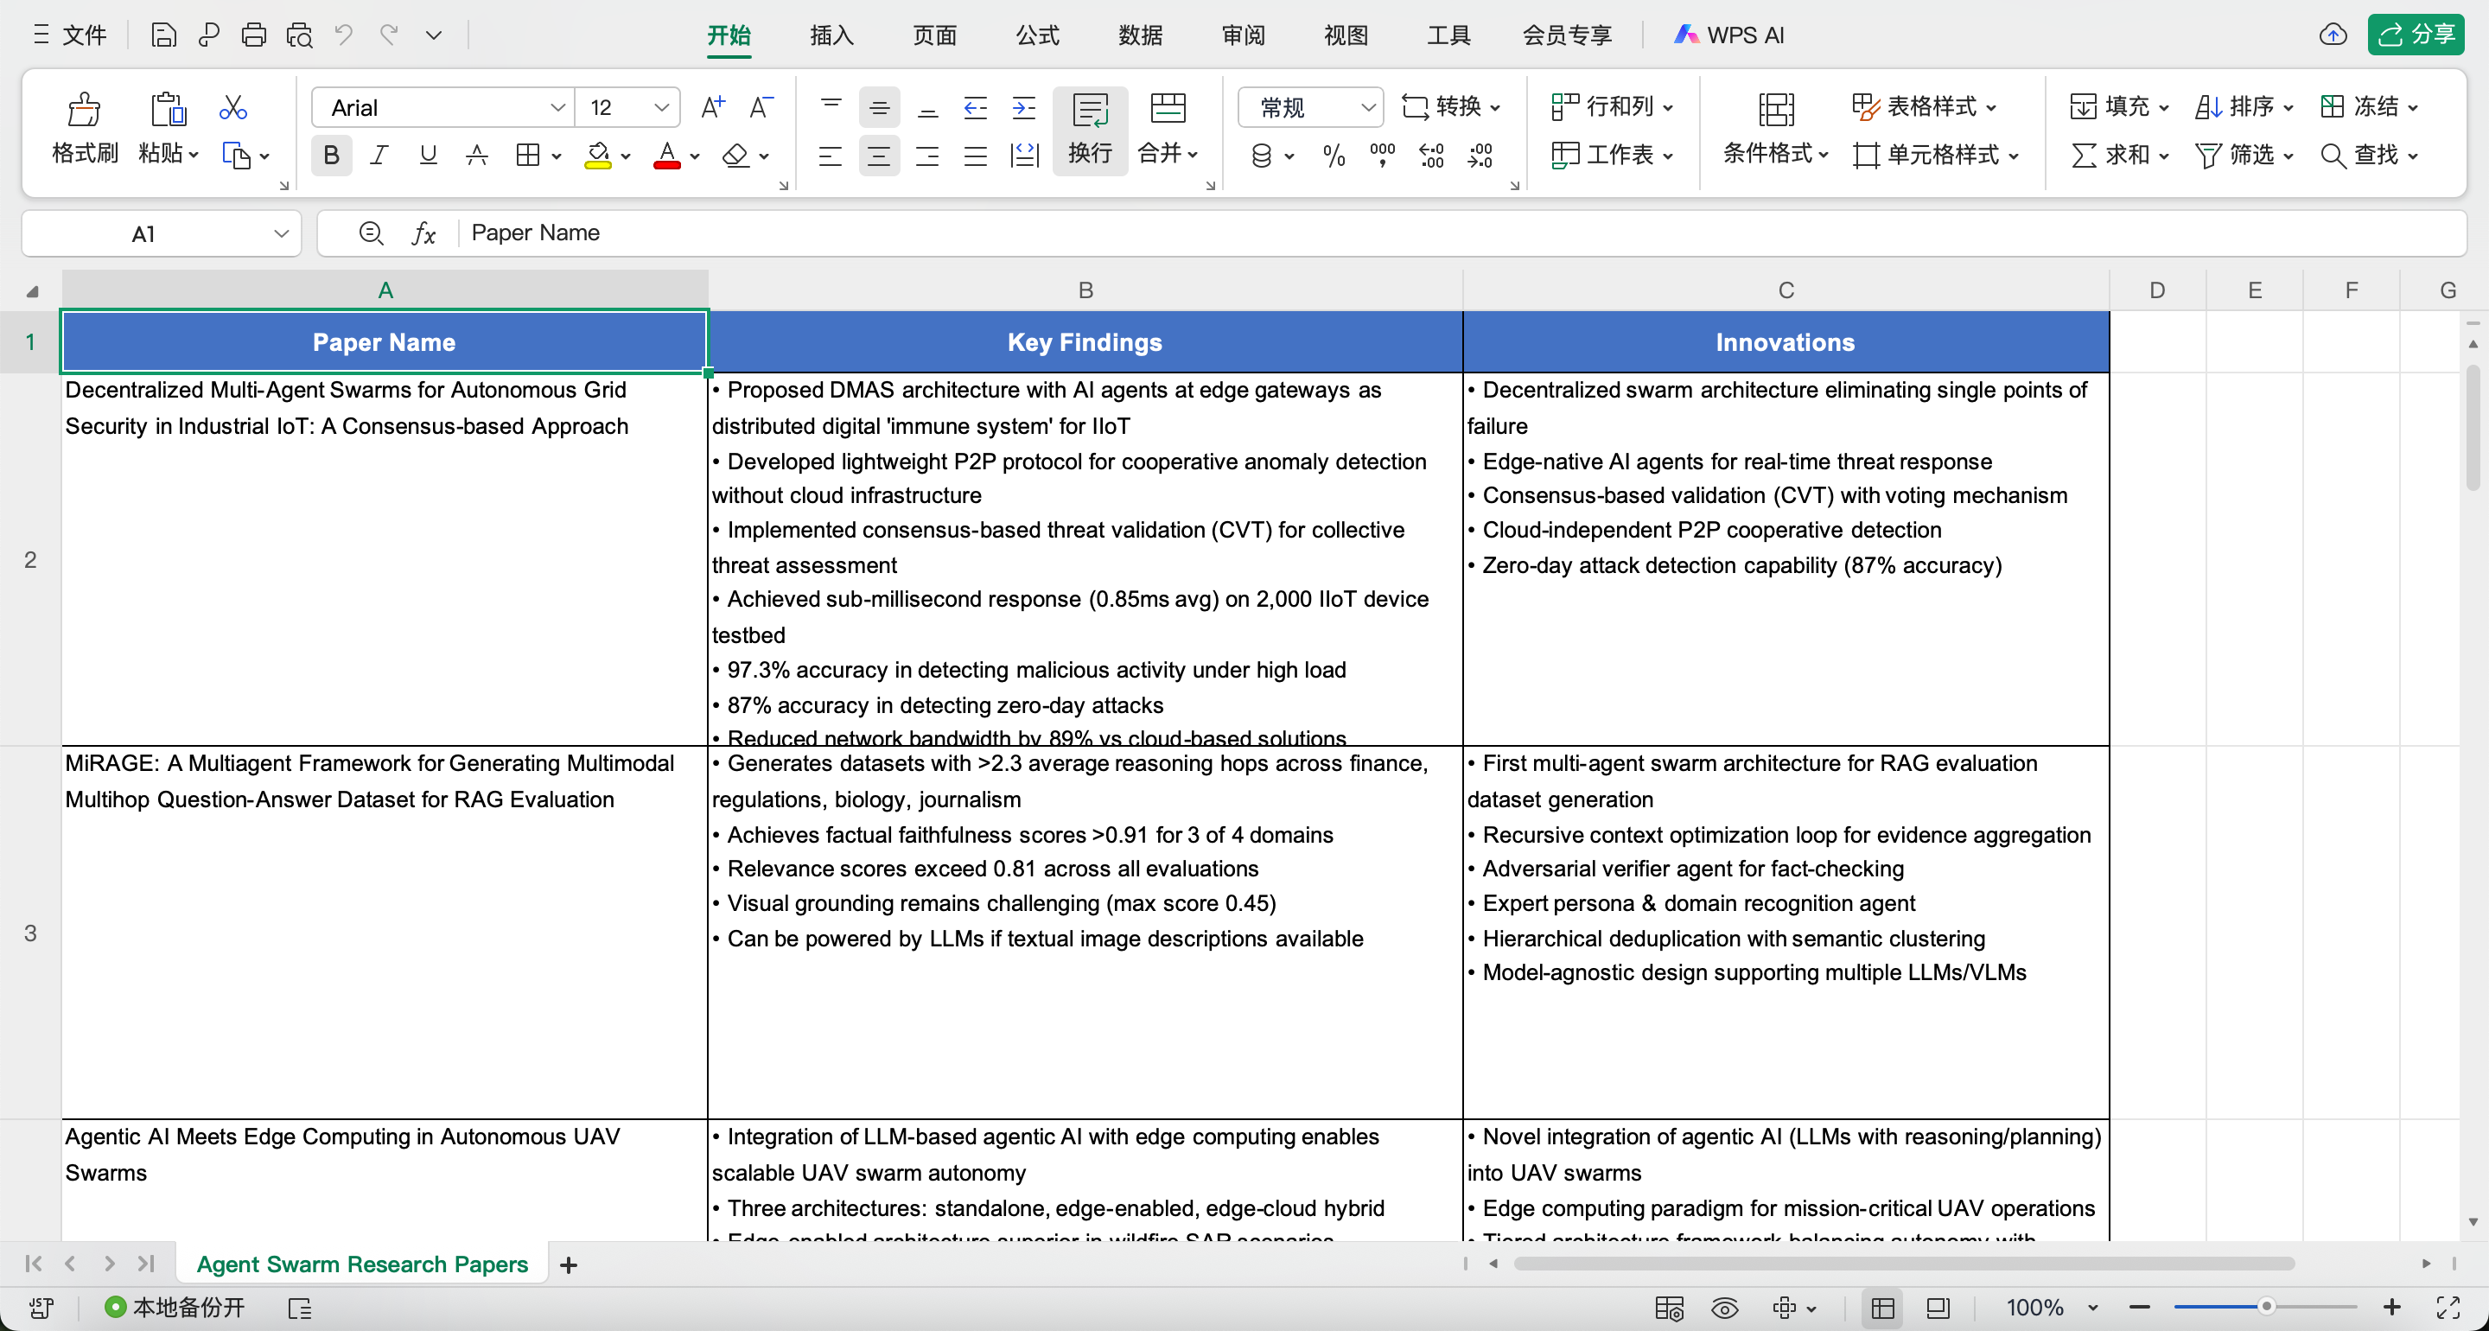
Task: Click the Cut scissors icon
Action: pos(232,107)
